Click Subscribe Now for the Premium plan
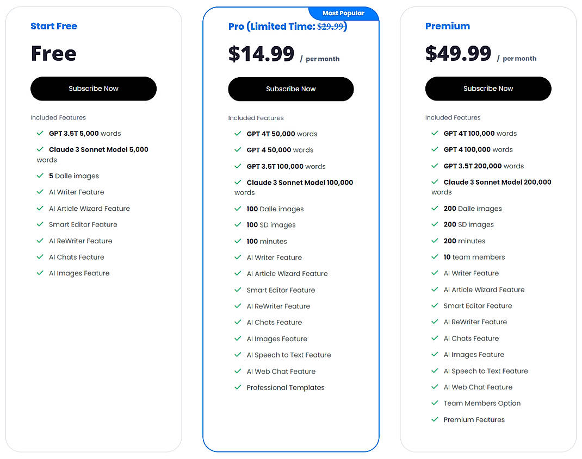The width and height of the screenshot is (582, 459). 488,89
